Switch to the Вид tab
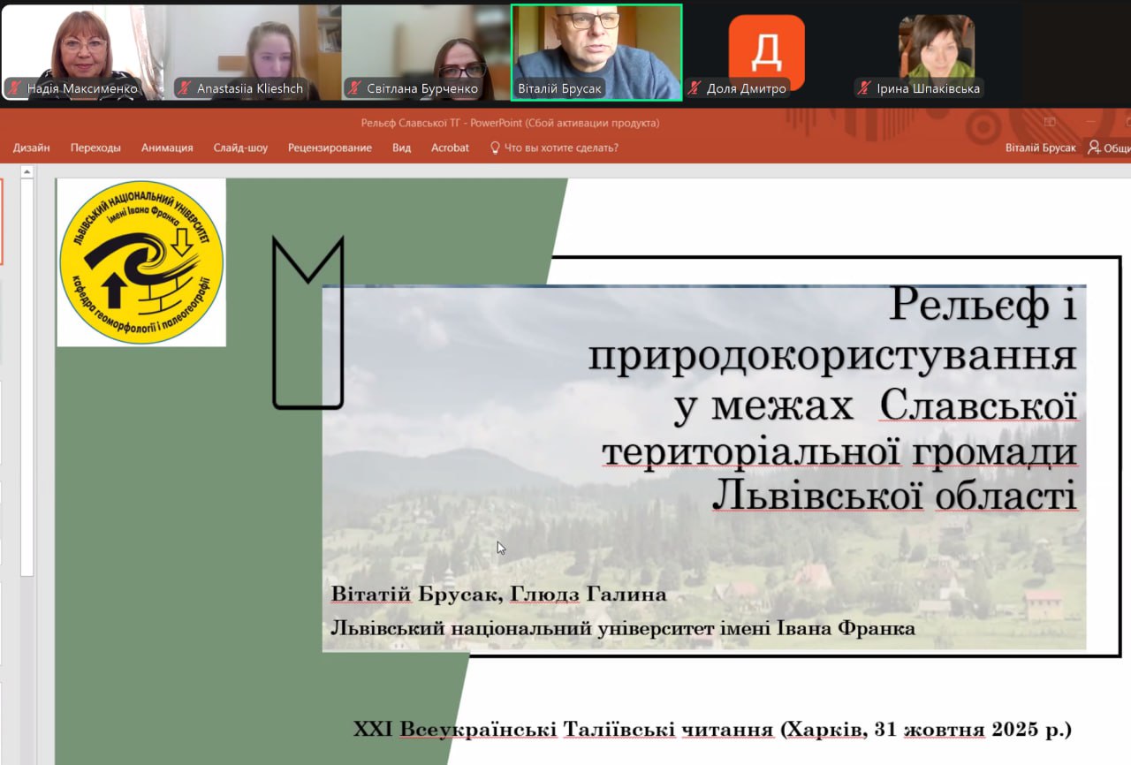Screen dimensions: 1131x765 pyautogui.click(x=401, y=148)
